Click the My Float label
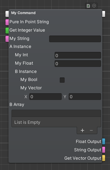Image resolution: width=110 pixels, height=170 pixels. click(24, 63)
